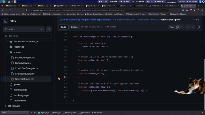
Task: Switch to the Blame tab
Action: point(74,27)
